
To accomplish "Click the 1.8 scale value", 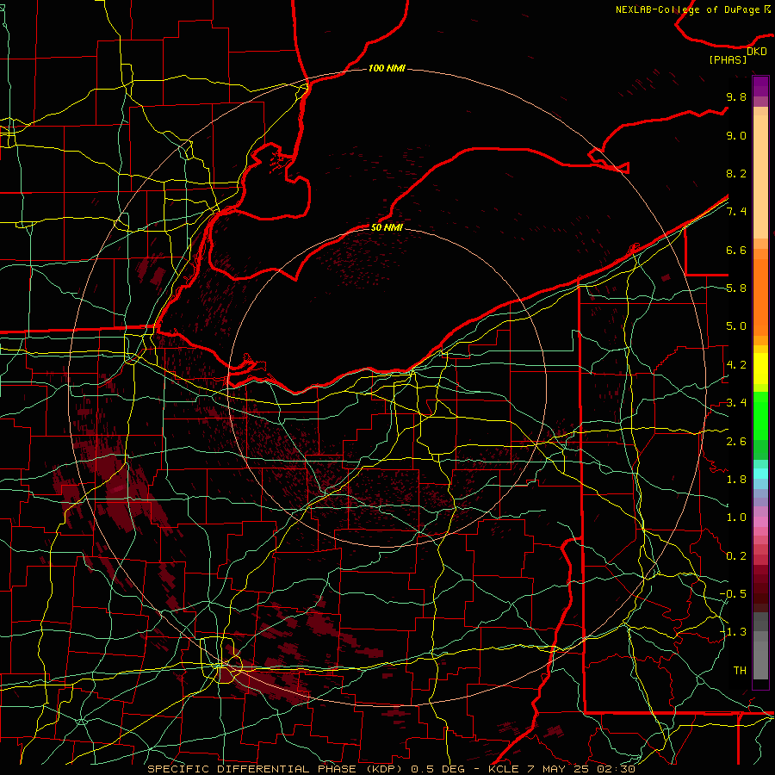I will pos(736,480).
